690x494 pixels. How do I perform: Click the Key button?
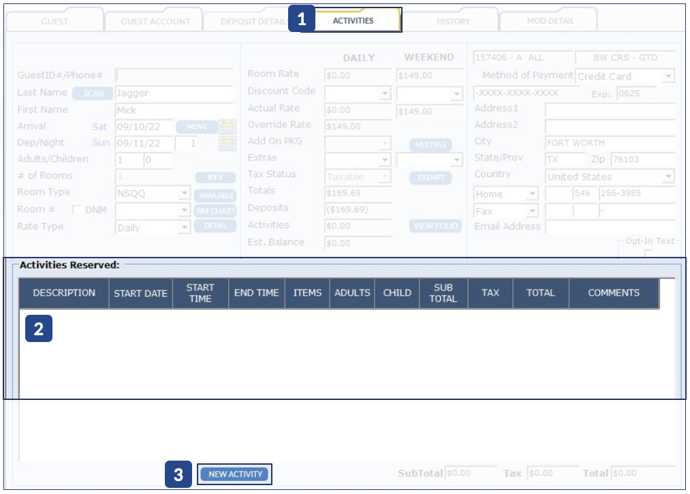point(215,177)
